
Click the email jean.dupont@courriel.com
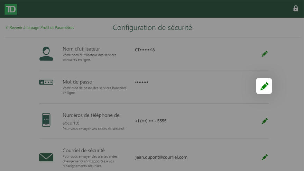coord(161,157)
